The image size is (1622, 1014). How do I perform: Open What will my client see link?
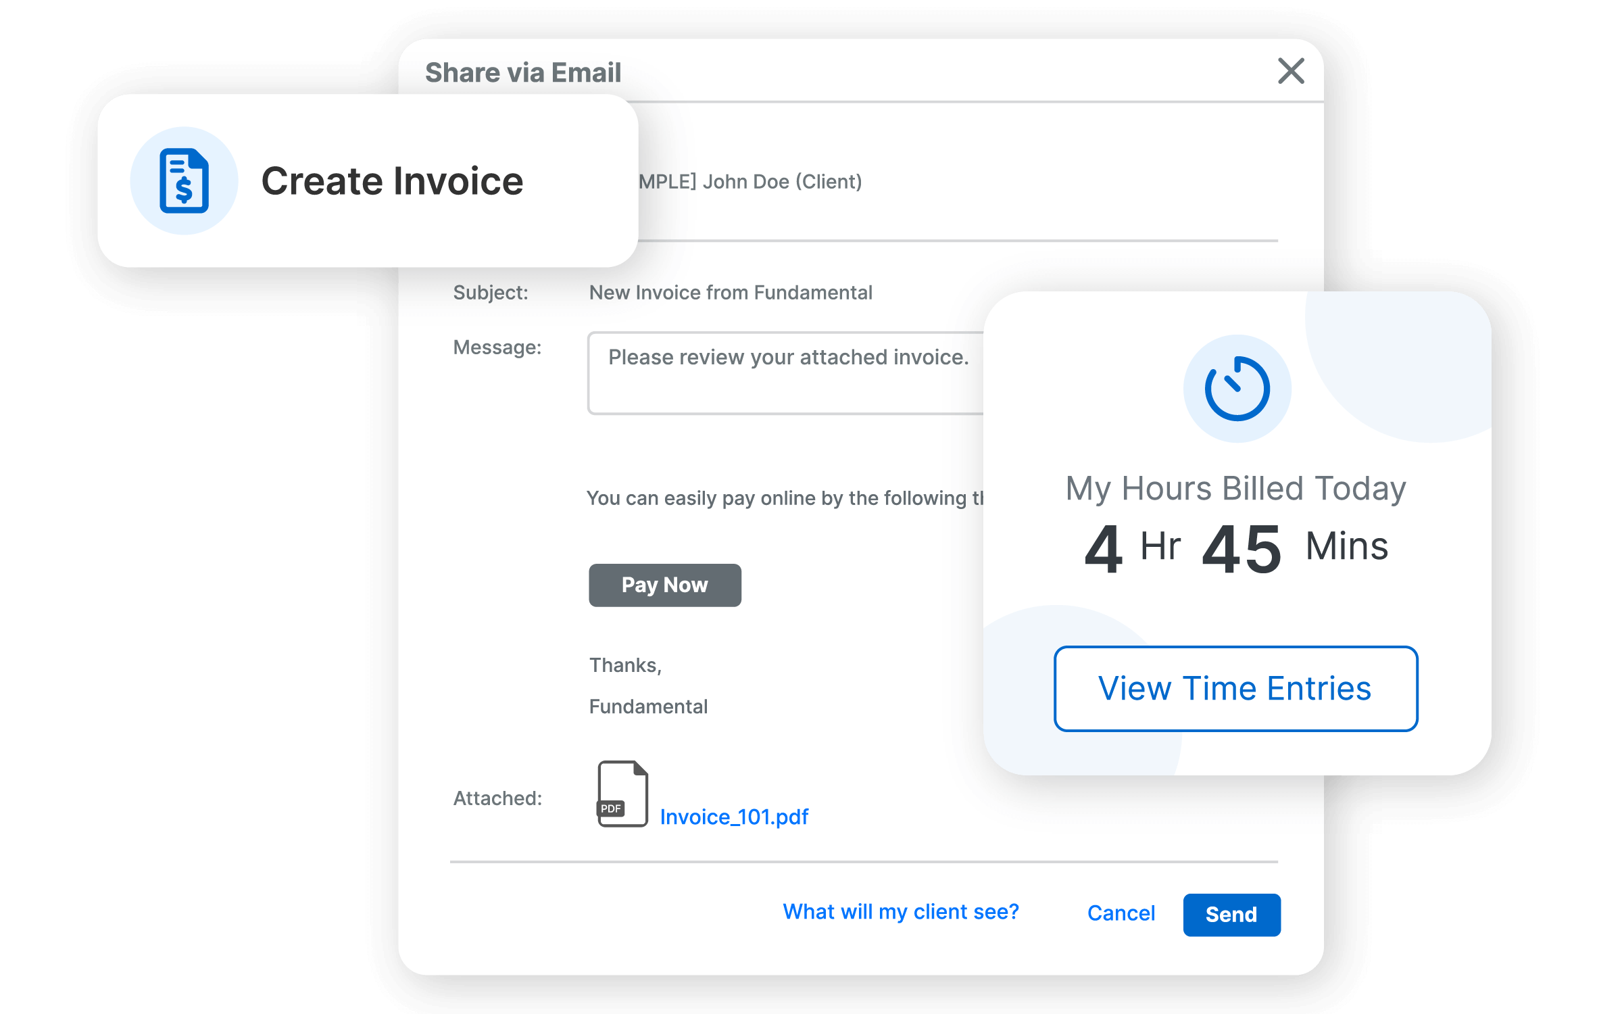click(x=900, y=912)
